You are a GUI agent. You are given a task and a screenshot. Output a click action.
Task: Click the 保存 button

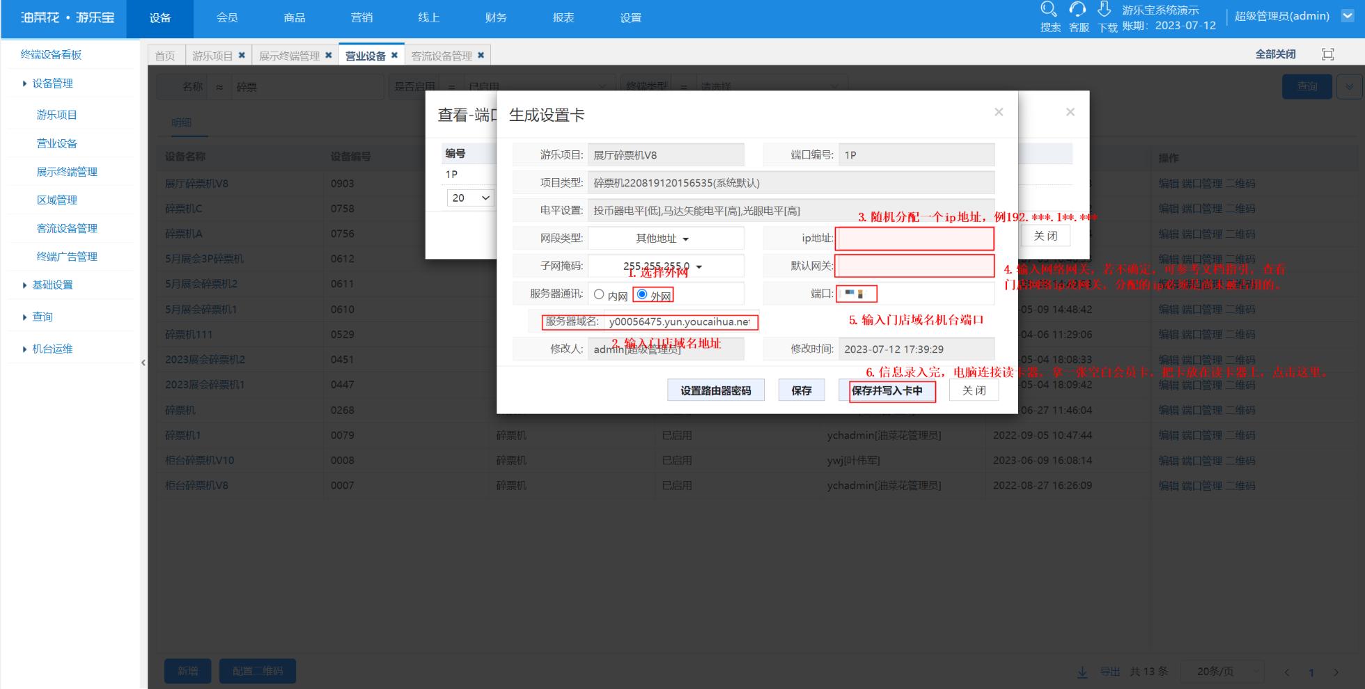click(x=801, y=390)
